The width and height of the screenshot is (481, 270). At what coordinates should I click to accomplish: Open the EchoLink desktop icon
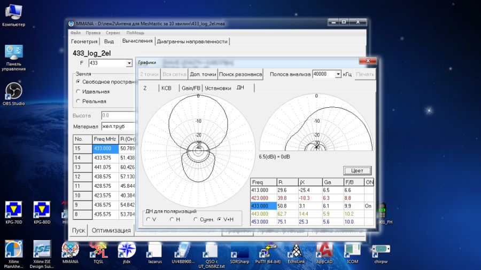click(296, 251)
